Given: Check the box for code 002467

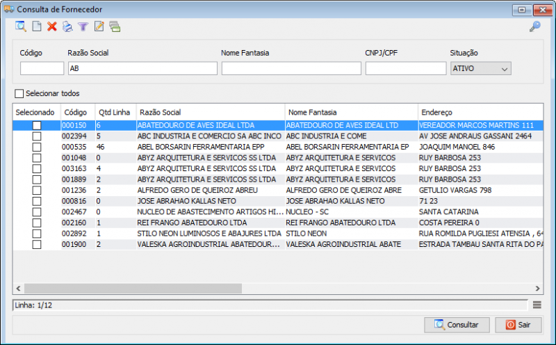Looking at the screenshot, I should (37, 212).
